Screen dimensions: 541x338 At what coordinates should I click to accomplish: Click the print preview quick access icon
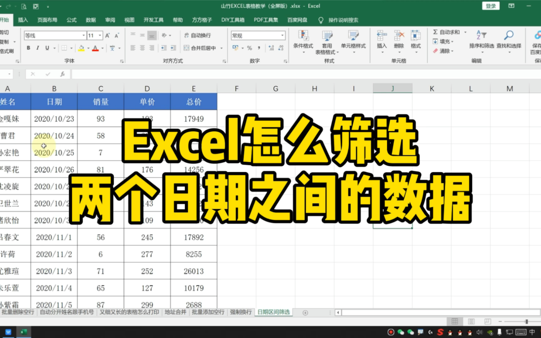coord(24,6)
